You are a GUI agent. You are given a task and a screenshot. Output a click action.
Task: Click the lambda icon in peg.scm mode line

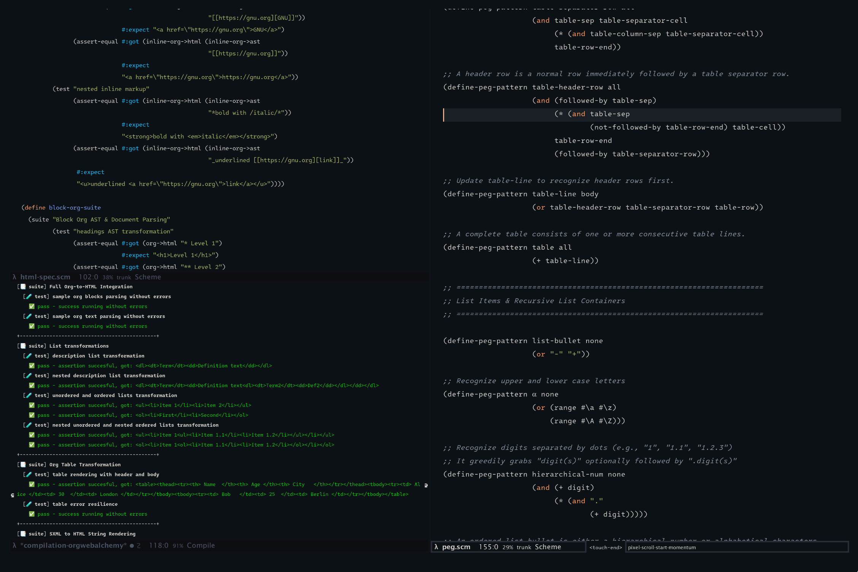pos(436,547)
